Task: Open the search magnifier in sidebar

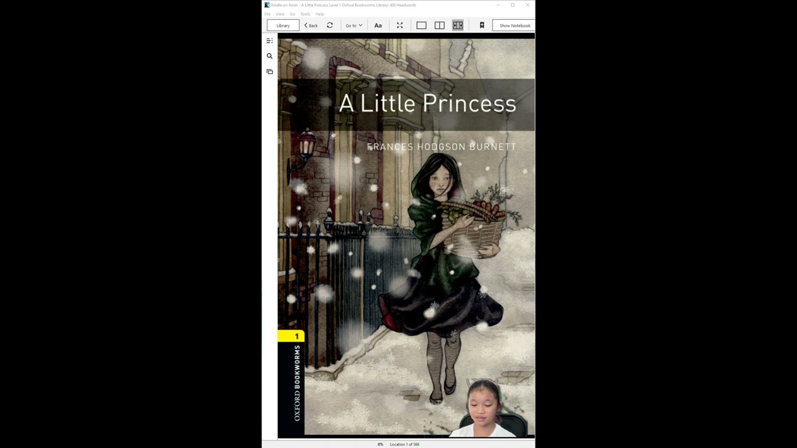Action: [x=270, y=56]
